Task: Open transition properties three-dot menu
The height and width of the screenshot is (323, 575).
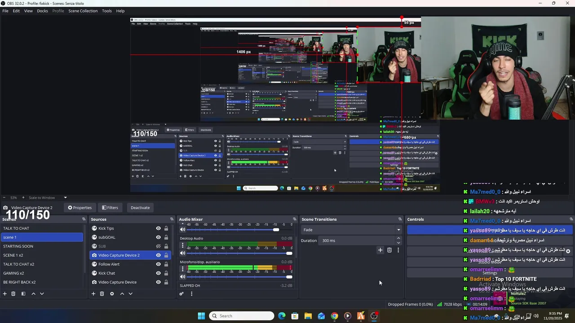Action: coord(398,250)
